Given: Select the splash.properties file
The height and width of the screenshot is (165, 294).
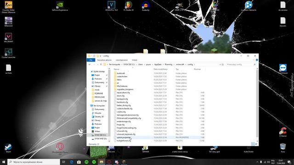Looking at the screenshot, I should (159, 137).
